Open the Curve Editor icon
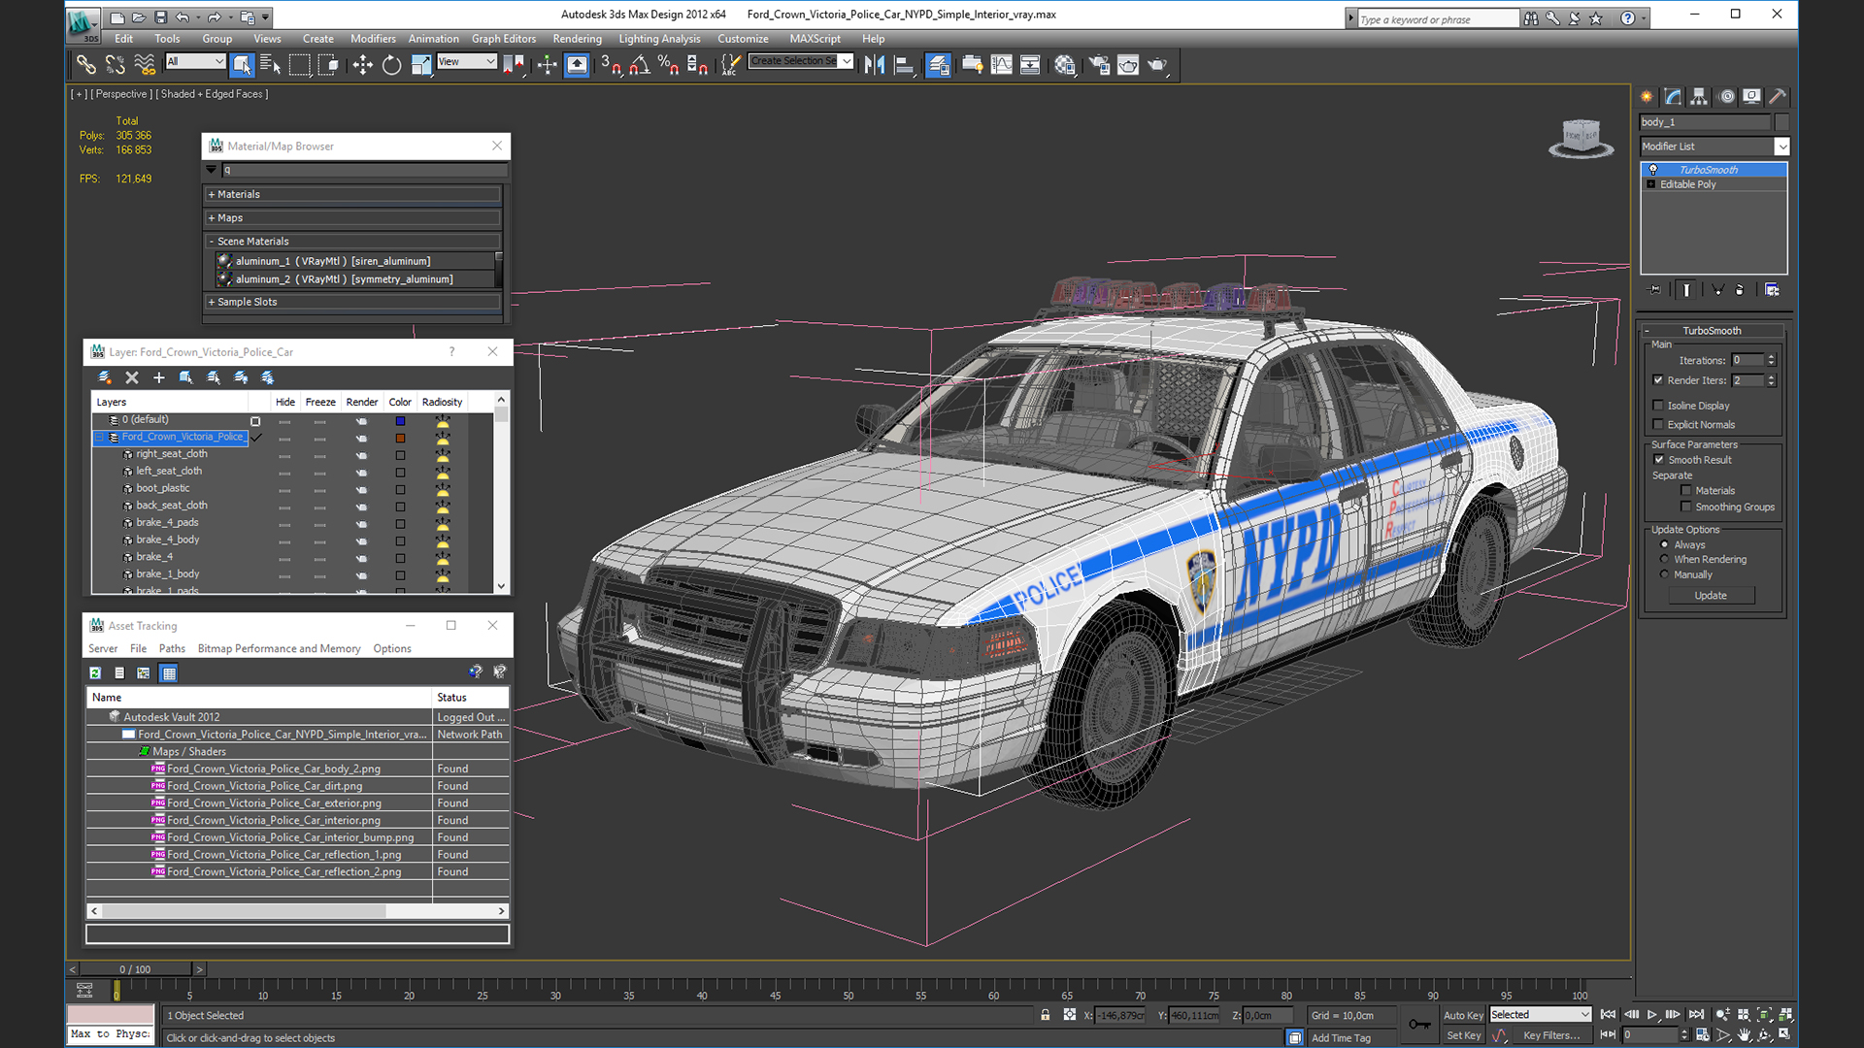Screen dimensions: 1864x1048 click(1001, 65)
